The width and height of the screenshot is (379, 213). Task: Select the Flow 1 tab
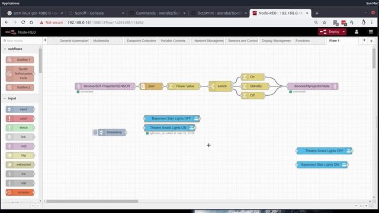point(342,41)
